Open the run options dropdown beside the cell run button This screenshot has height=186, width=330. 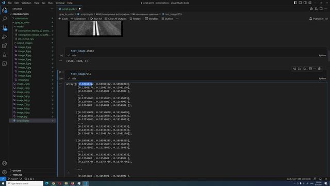click(63, 72)
